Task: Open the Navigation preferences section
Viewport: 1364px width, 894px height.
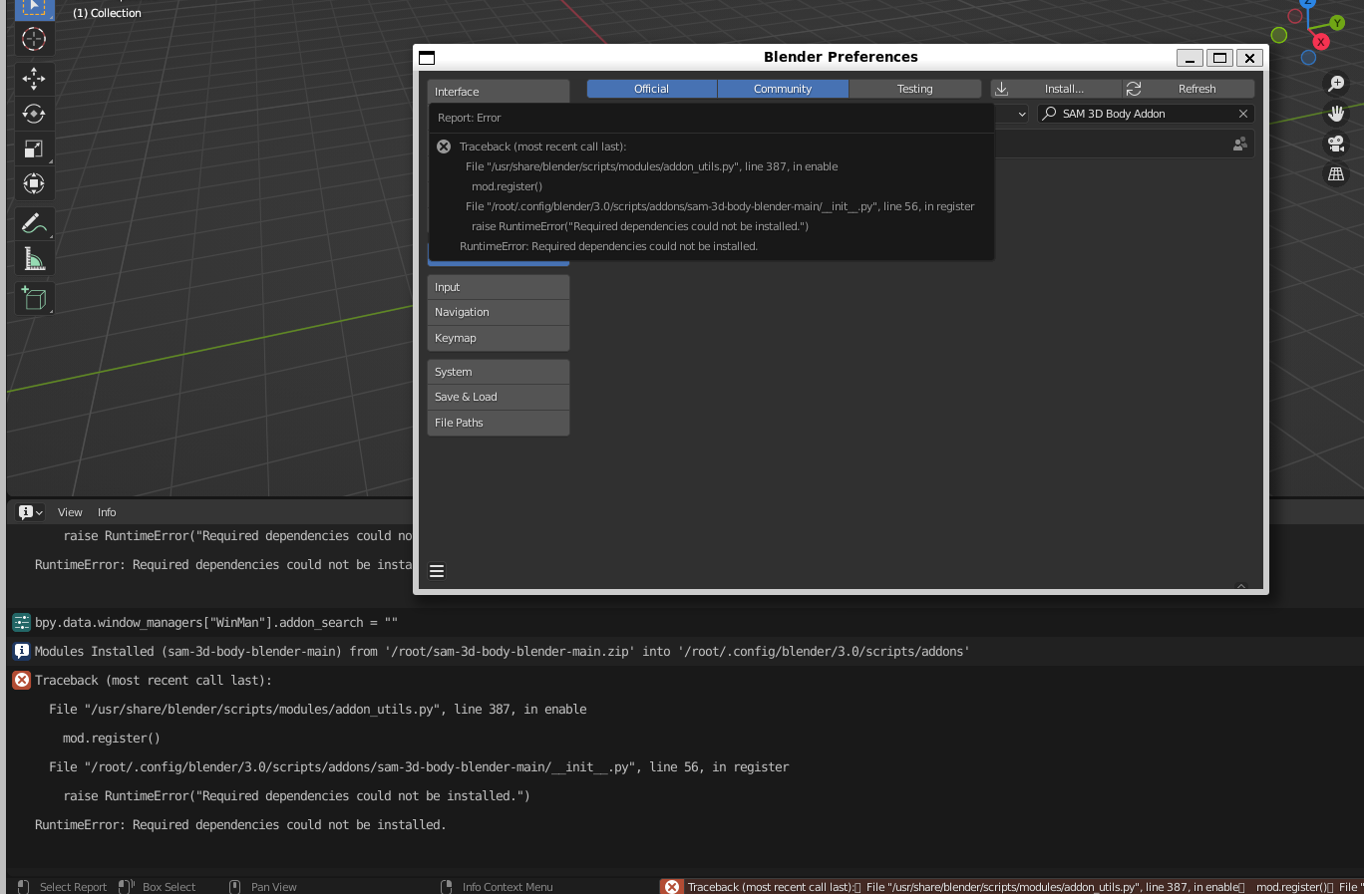Action: (x=499, y=312)
